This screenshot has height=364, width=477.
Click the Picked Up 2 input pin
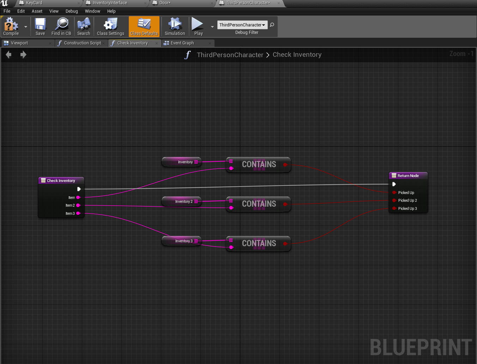pyautogui.click(x=394, y=200)
